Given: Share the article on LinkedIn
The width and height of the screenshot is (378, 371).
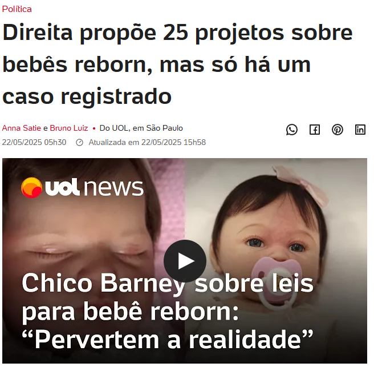Looking at the screenshot, I should pyautogui.click(x=360, y=130).
